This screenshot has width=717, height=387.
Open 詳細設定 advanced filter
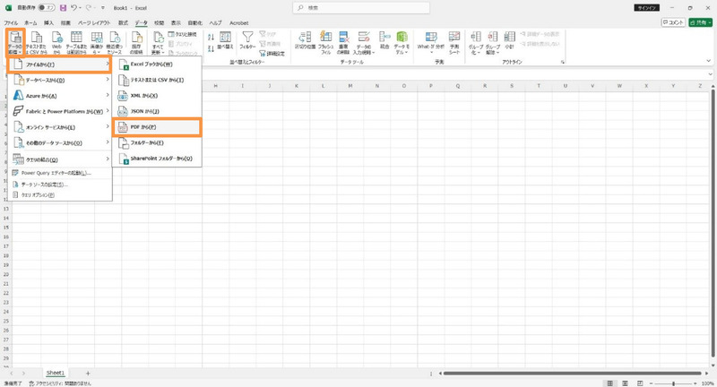(272, 54)
